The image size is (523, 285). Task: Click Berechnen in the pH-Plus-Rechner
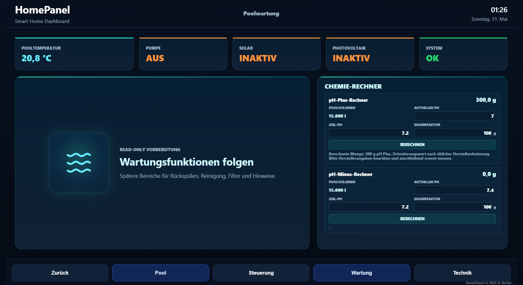412,145
